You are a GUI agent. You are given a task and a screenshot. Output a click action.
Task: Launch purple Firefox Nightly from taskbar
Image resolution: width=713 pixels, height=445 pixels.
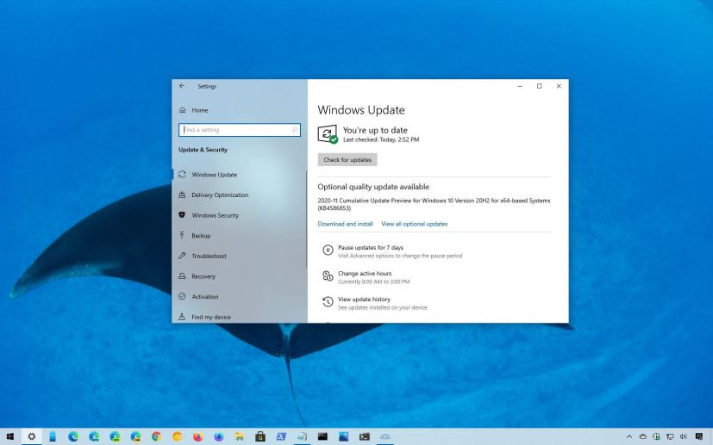tap(219, 437)
